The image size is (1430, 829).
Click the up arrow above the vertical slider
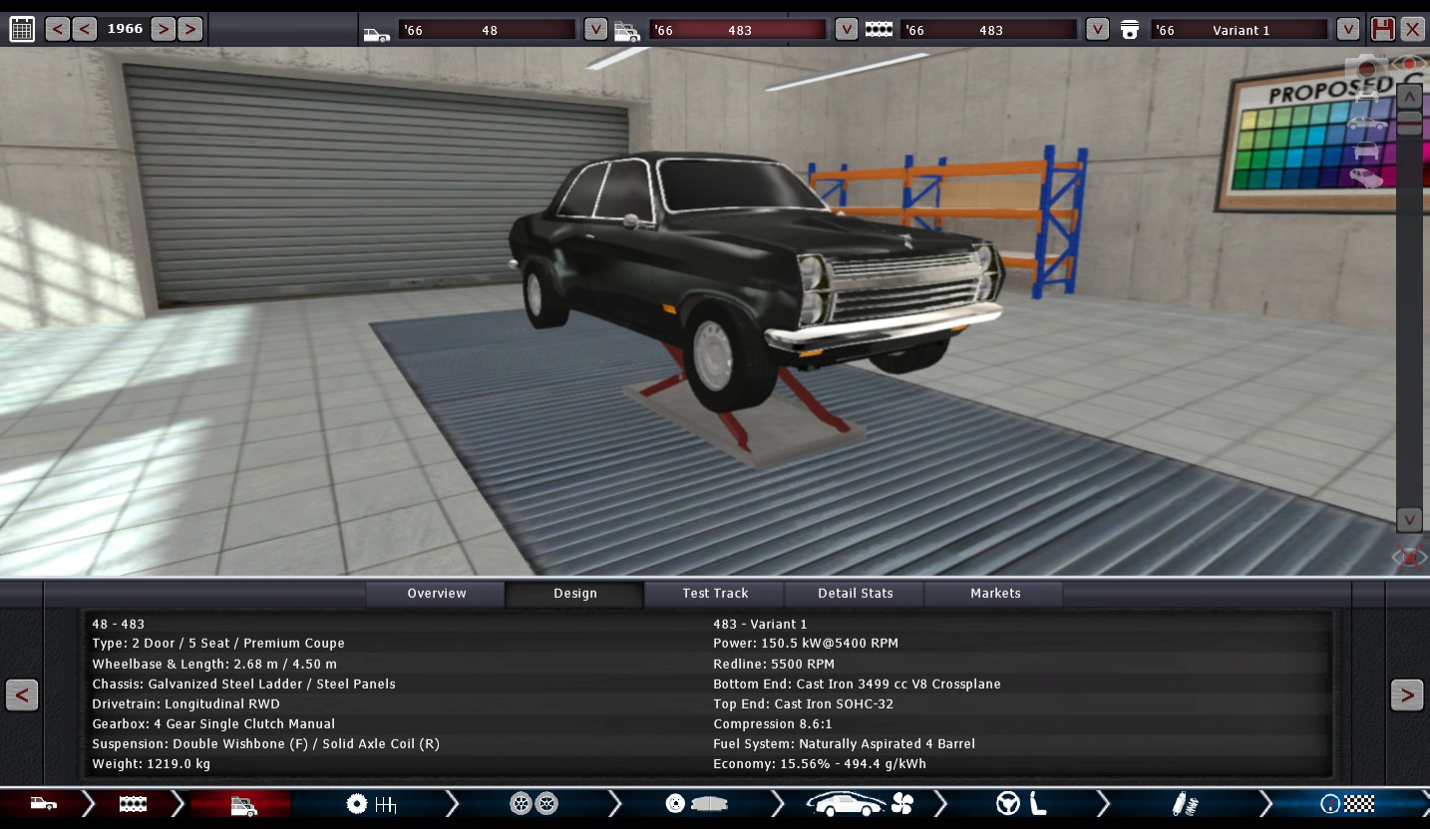pos(1409,97)
